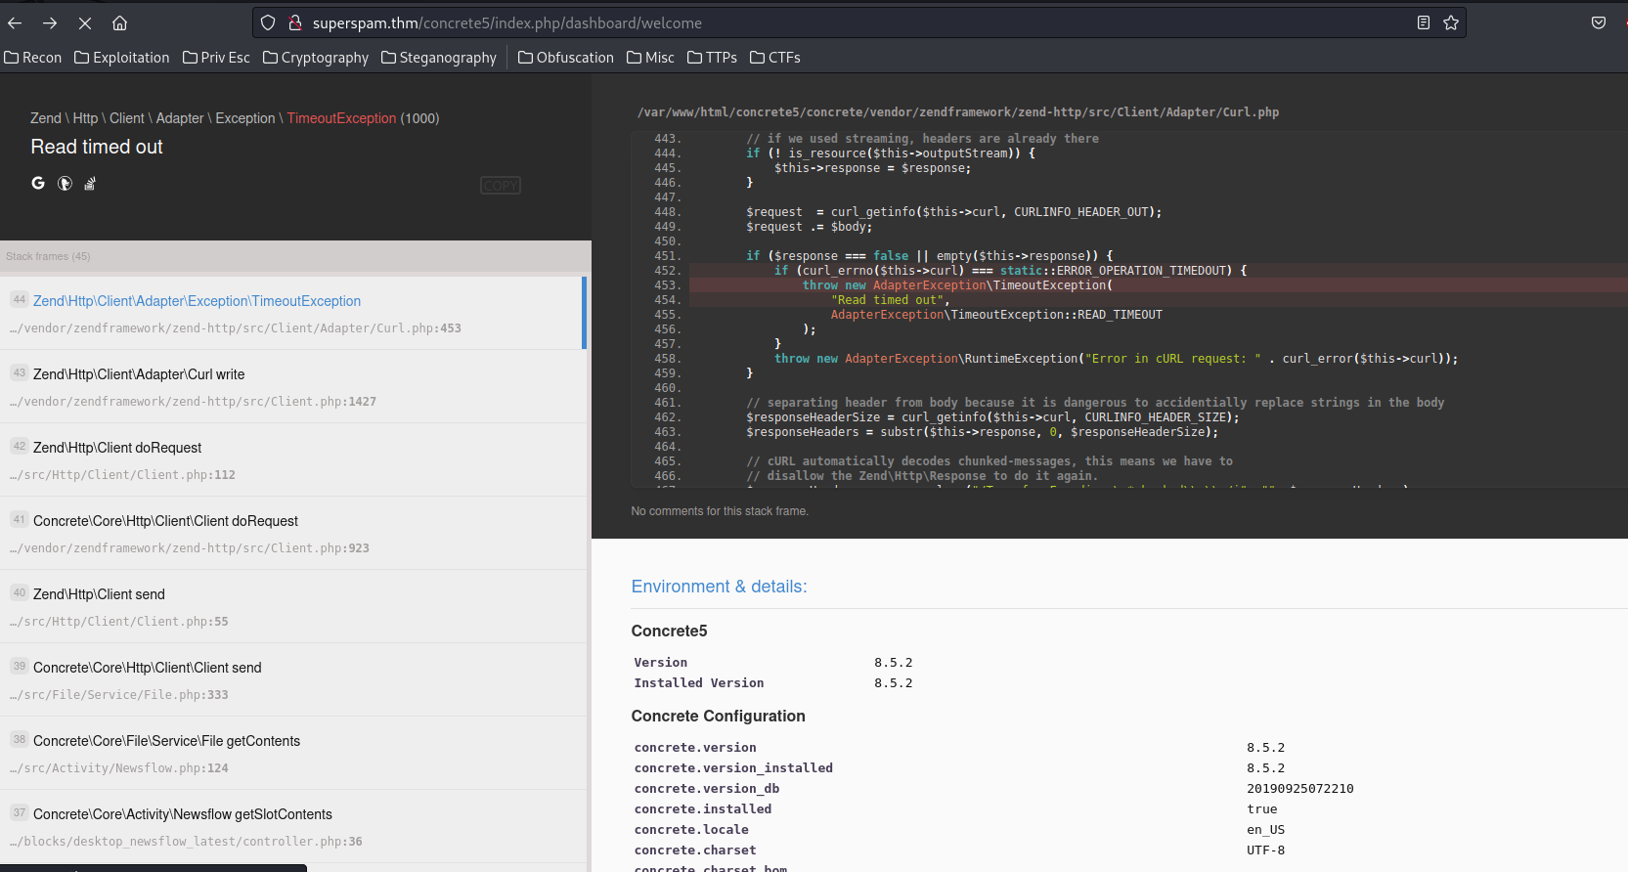Screen dimensions: 1628x872
Task: Click the Environment & details heading
Action: (x=720, y=587)
